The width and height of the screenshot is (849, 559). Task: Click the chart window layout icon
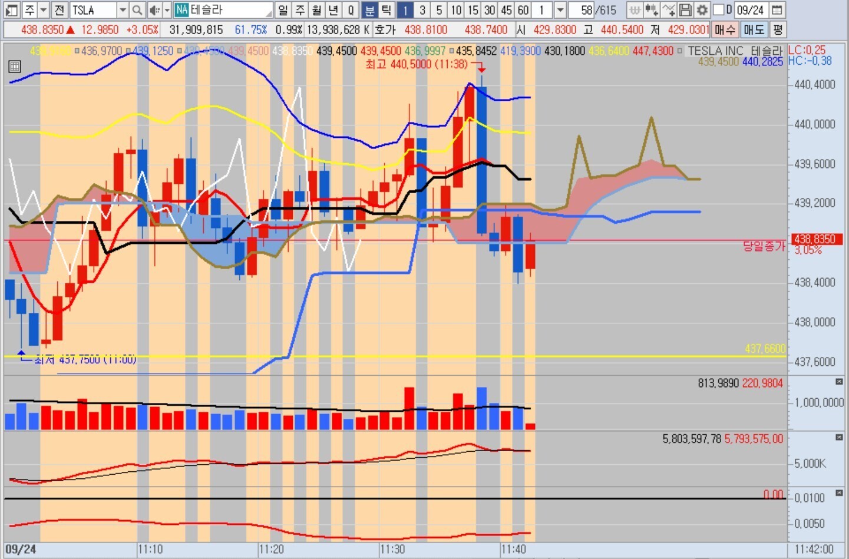(11, 10)
